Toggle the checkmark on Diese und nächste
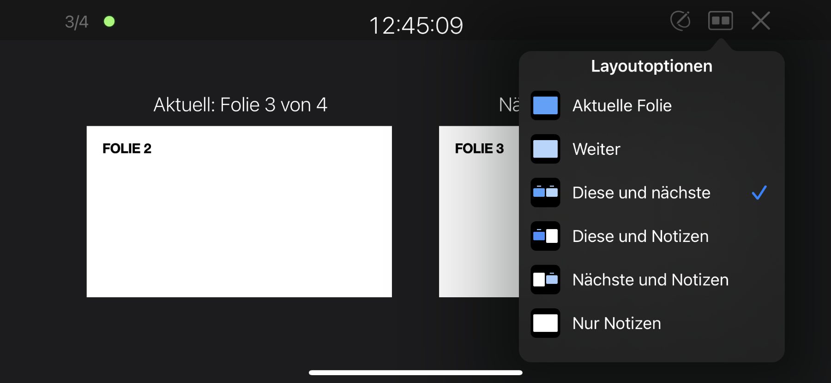Image resolution: width=831 pixels, height=383 pixels. pos(759,193)
